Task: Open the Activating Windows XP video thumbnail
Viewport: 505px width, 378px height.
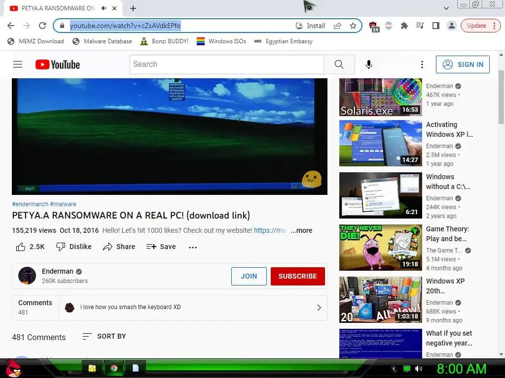Action: point(380,143)
